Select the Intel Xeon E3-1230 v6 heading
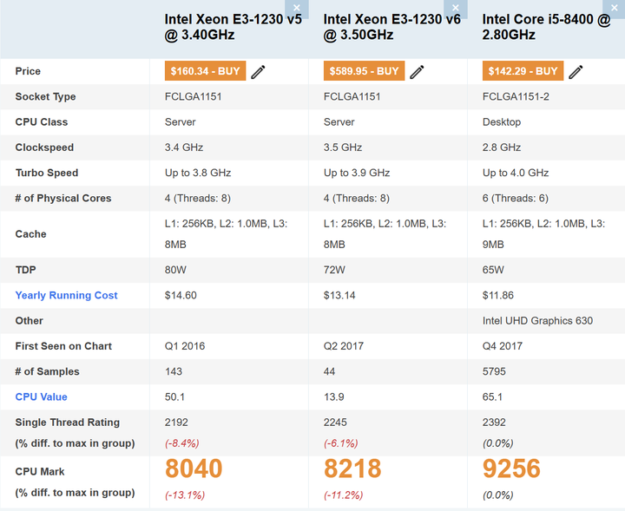This screenshot has width=625, height=511. pos(392,27)
